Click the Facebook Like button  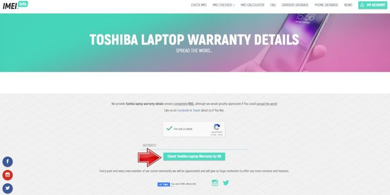[164, 184]
